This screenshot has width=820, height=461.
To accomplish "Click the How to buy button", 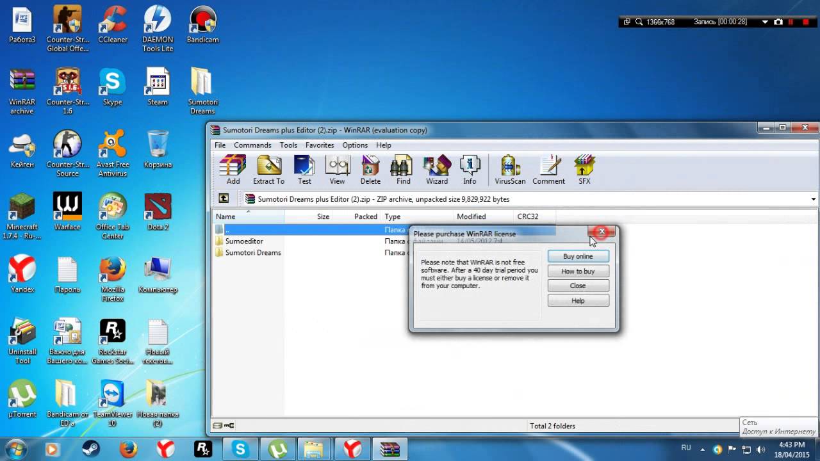I will pos(578,271).
